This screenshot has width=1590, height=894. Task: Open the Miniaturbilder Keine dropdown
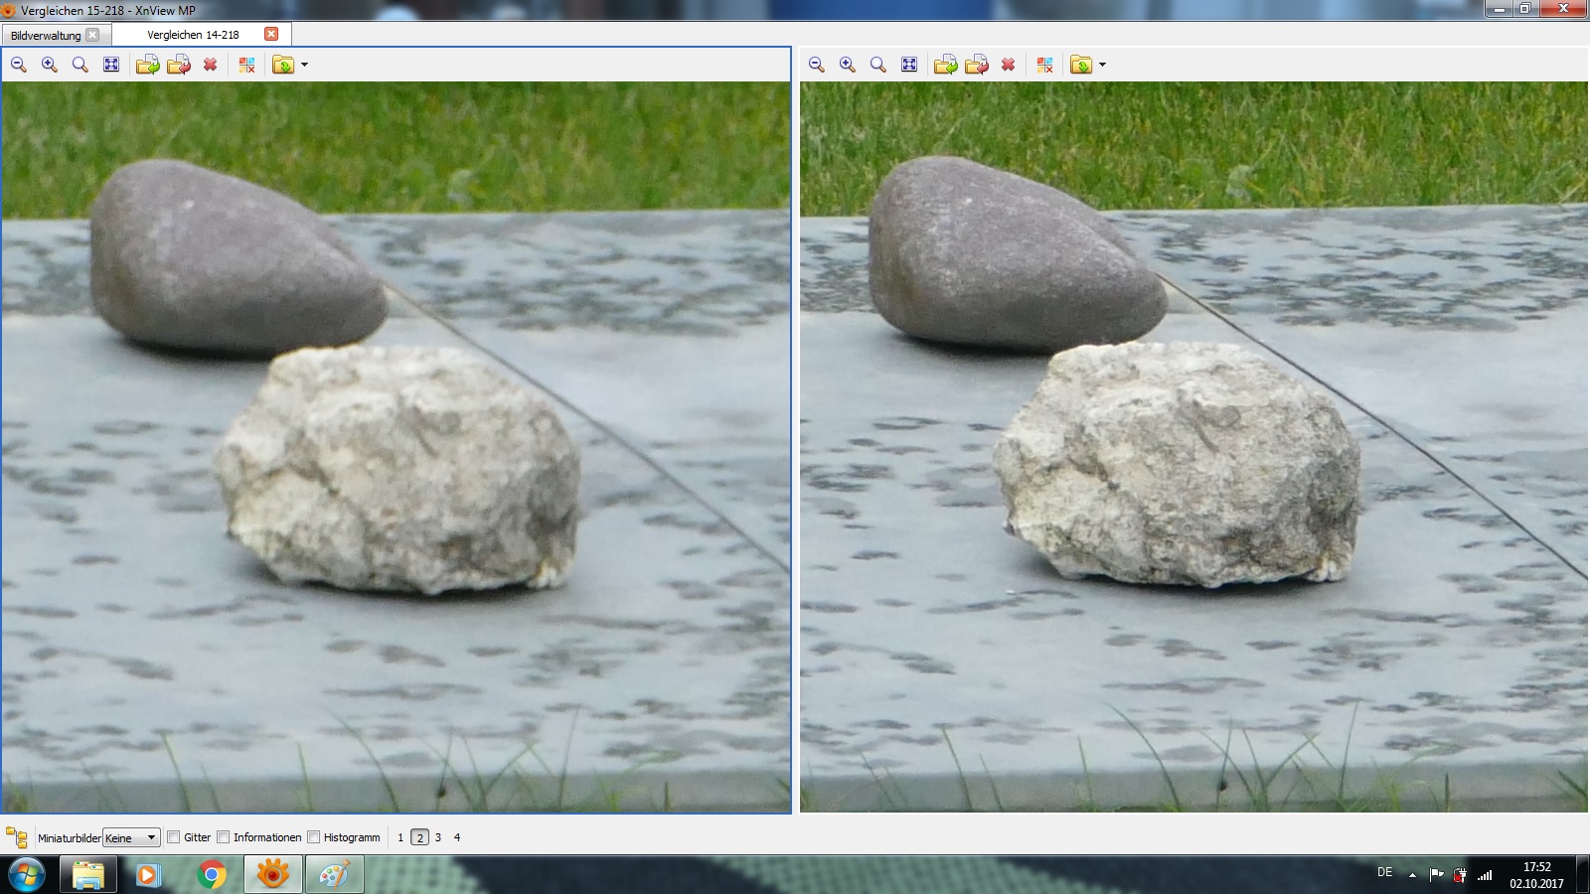(x=131, y=837)
